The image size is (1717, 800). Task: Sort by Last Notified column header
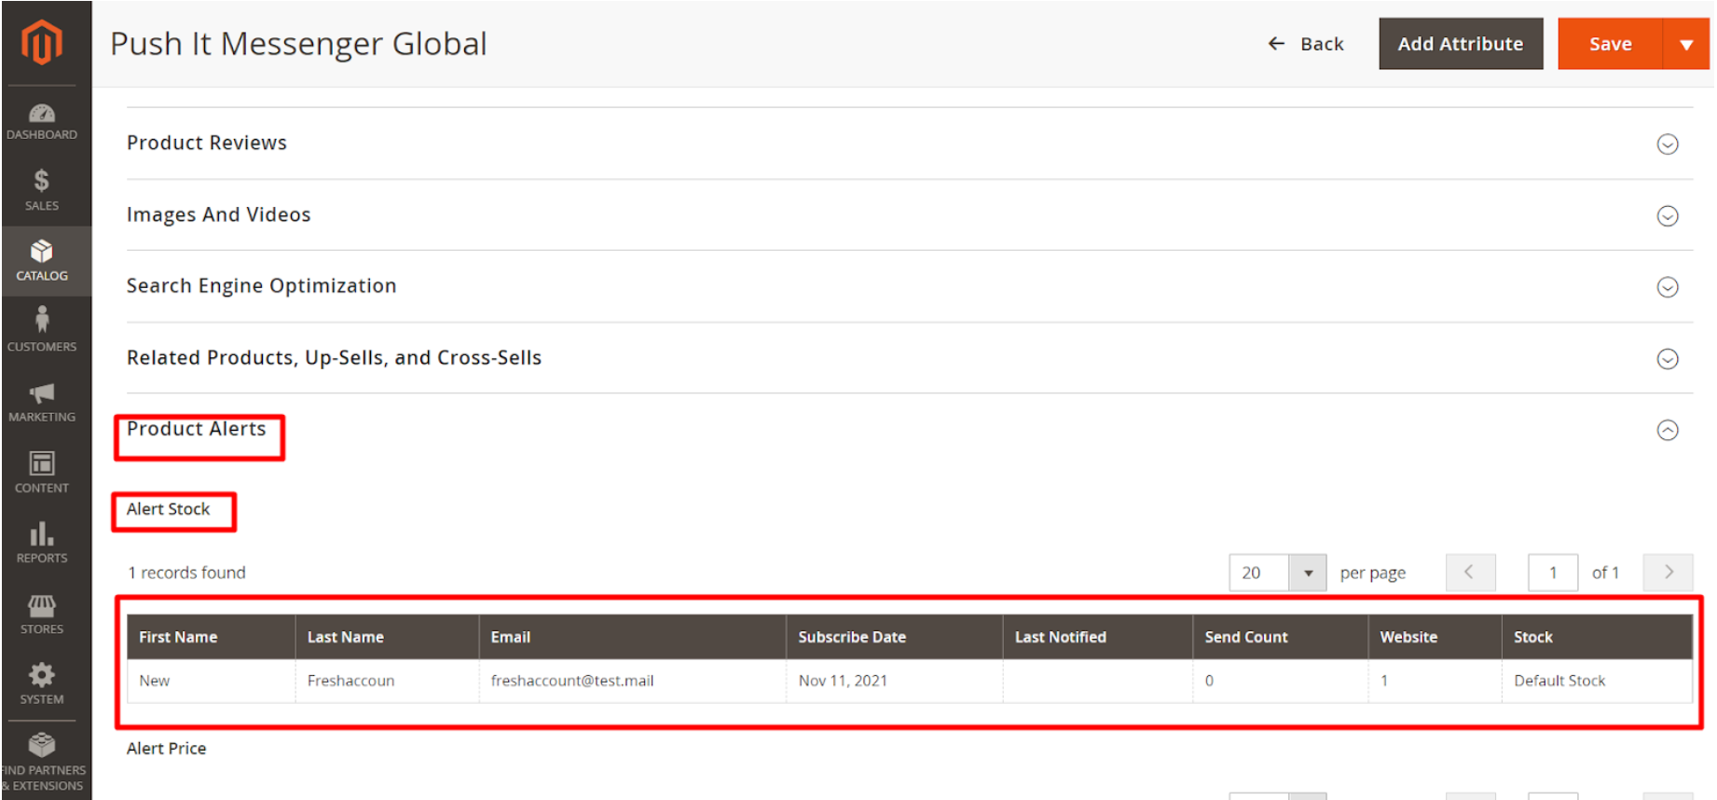(x=1098, y=637)
